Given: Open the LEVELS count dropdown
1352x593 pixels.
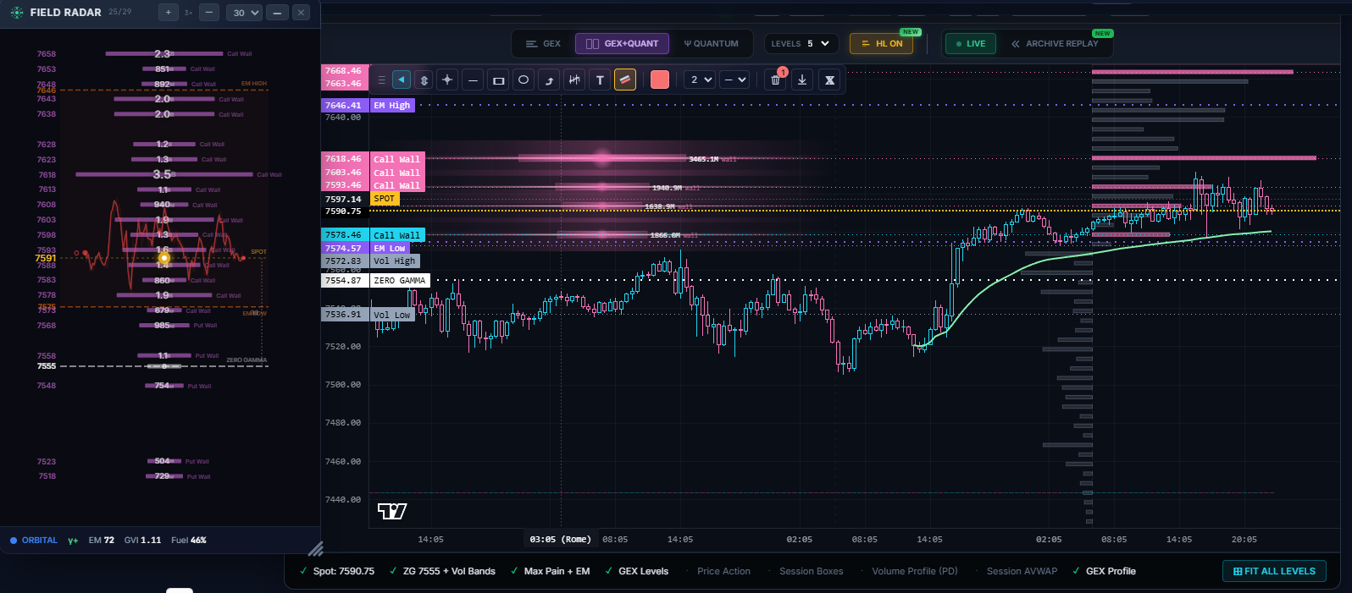Looking at the screenshot, I should 801,44.
